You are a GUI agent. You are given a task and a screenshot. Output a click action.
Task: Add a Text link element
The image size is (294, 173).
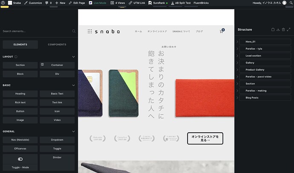57,102
